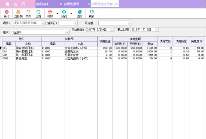This screenshot has width=206, height=139.
Task: Select the 悠莱护发素 cell
Action: [81, 55]
